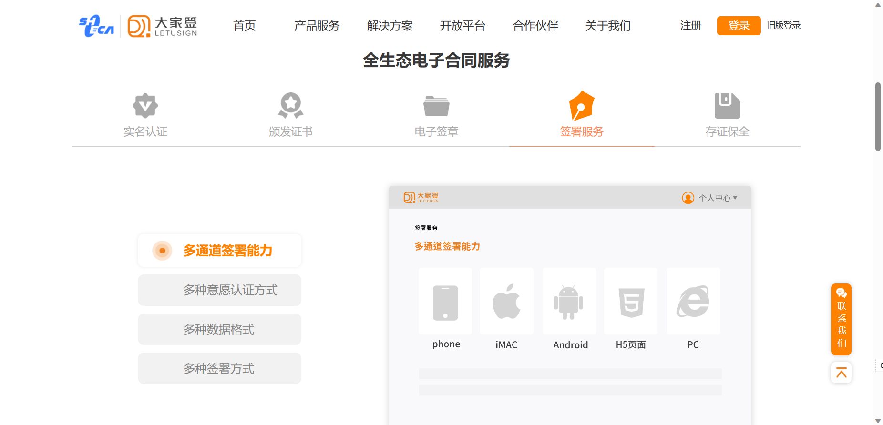Click the 大家签 LETUSIGN logo
The image size is (883, 425).
pyautogui.click(x=163, y=26)
